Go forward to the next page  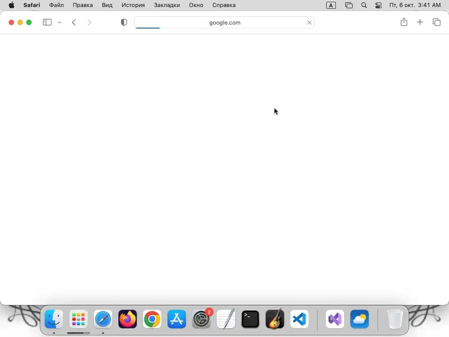point(89,22)
